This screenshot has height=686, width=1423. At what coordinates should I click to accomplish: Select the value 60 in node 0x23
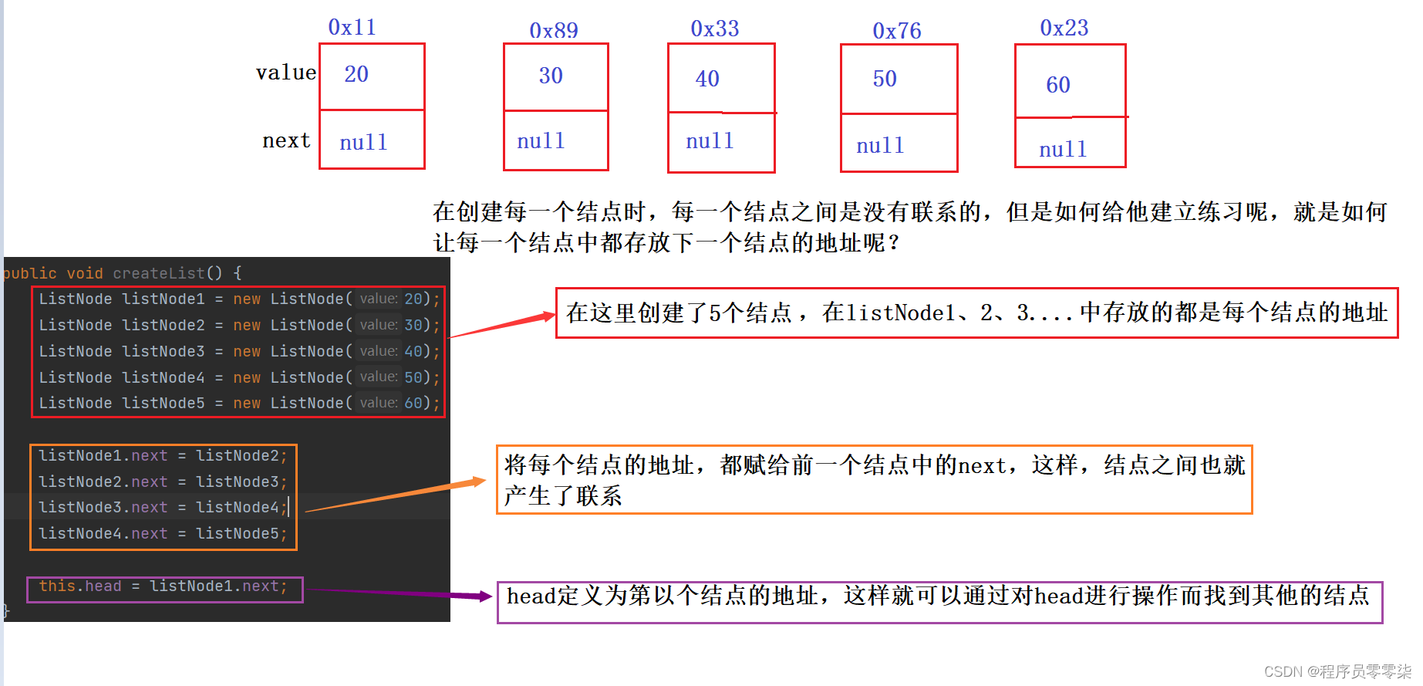pos(1058,85)
